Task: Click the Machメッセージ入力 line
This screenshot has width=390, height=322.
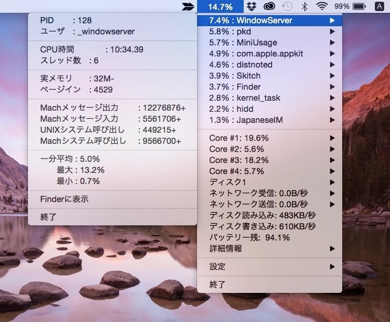Action: [113, 119]
